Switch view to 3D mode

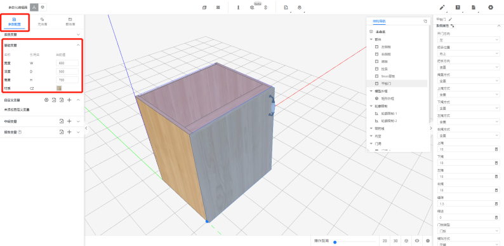[395, 241]
